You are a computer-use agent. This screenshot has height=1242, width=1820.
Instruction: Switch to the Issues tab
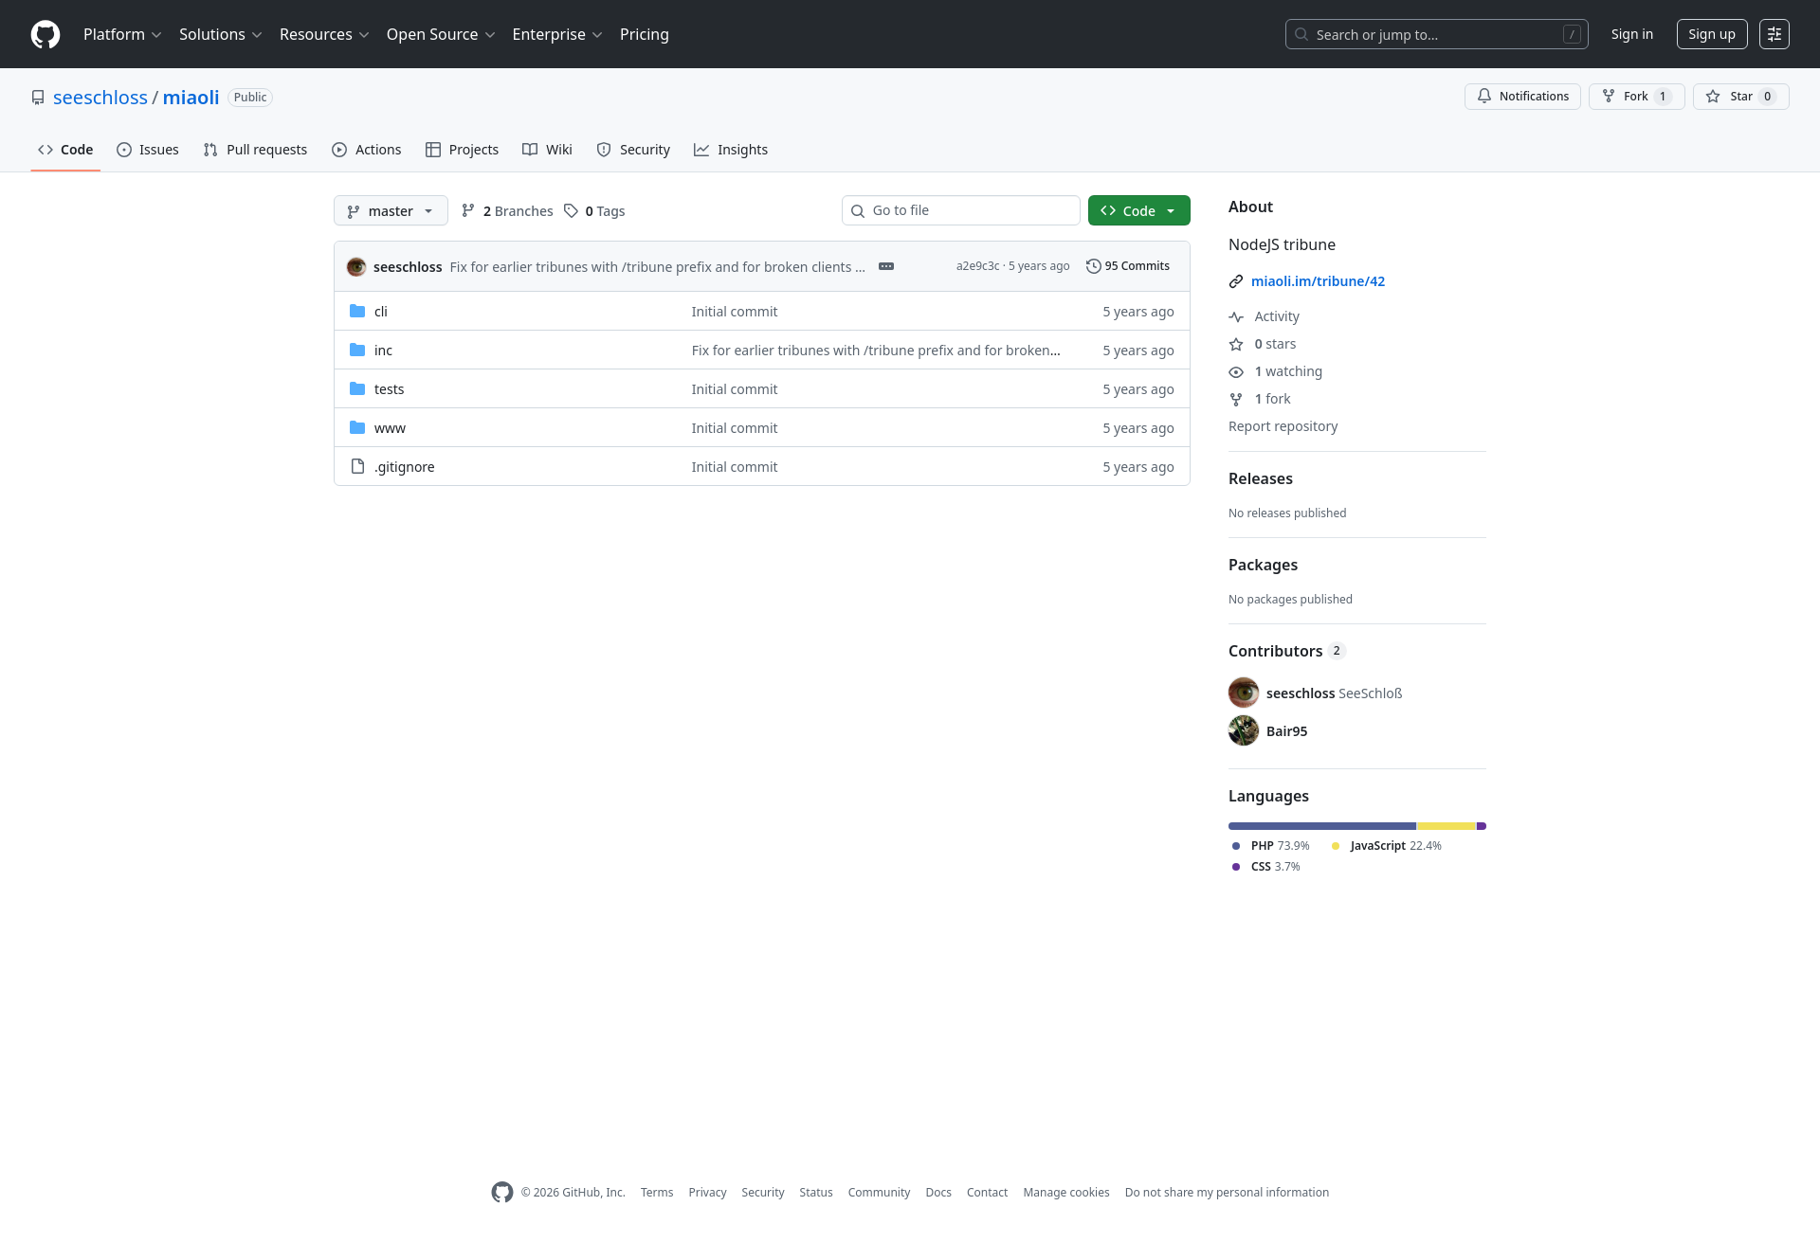click(148, 150)
